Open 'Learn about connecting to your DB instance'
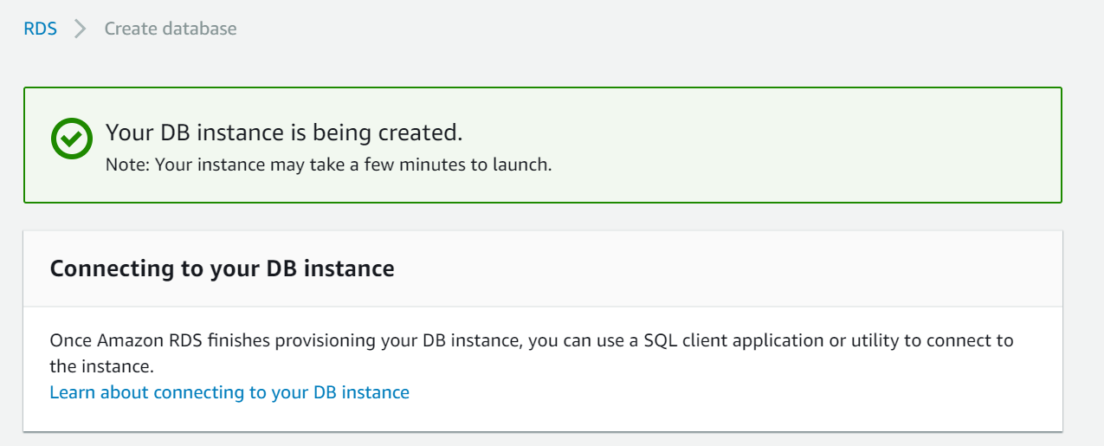Viewport: 1104px width, 446px height. pos(229,392)
